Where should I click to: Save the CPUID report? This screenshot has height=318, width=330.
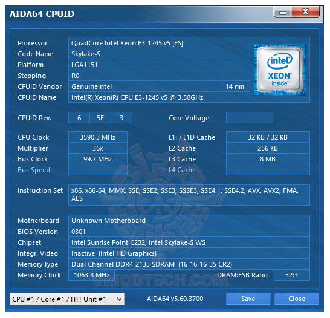click(x=248, y=299)
